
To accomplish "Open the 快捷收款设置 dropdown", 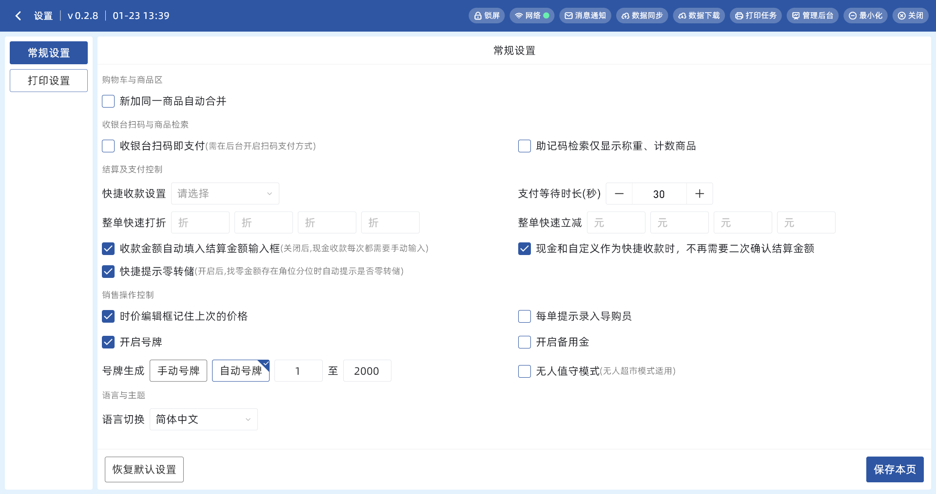I will 225,194.
